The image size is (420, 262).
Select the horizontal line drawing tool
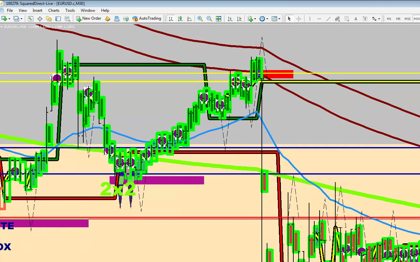tap(319, 19)
